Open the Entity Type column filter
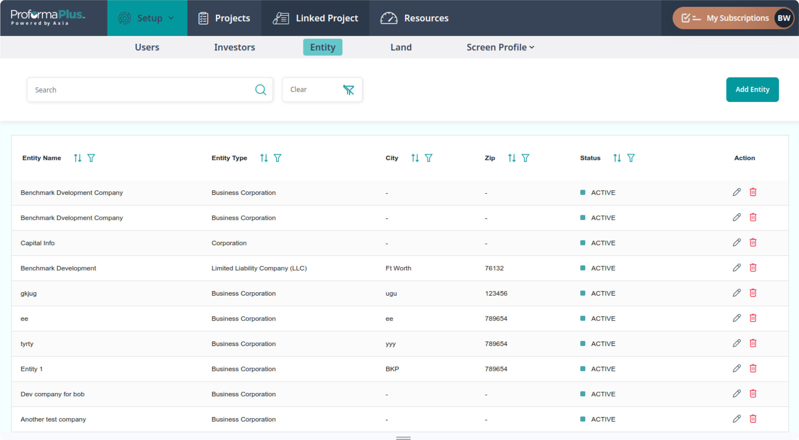Screen dimensions: 799x440 click(x=277, y=158)
